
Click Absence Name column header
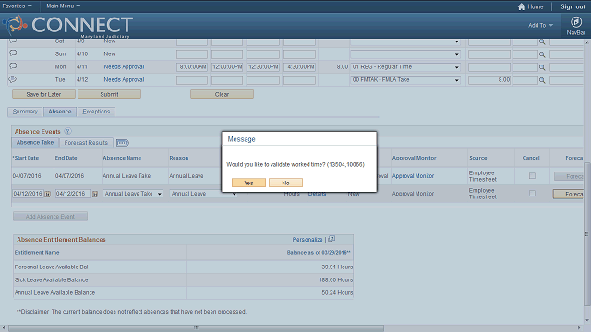(122, 158)
